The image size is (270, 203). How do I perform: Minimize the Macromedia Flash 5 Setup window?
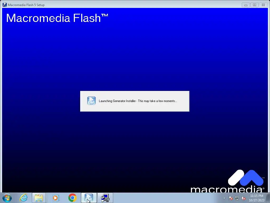(246, 5)
